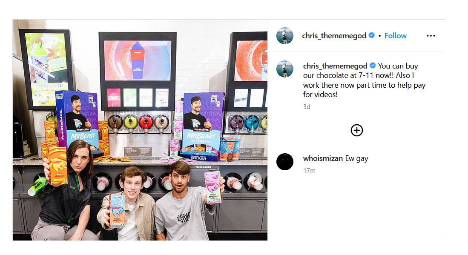Click the 3d post timestamp
The width and height of the screenshot is (468, 255).
point(307,107)
